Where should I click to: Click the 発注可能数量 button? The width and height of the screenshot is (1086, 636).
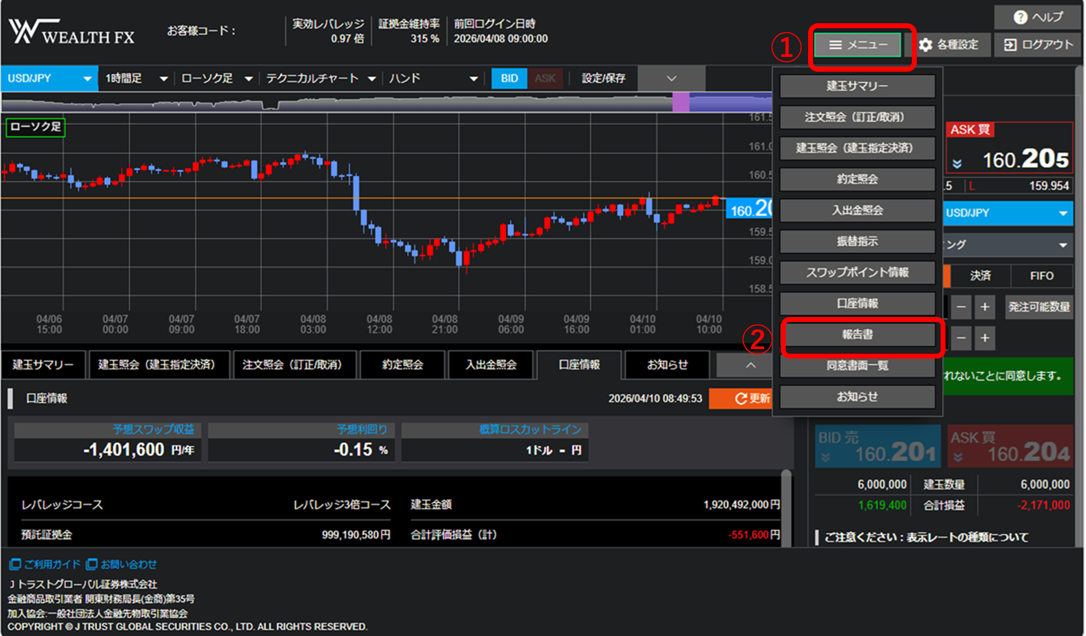pos(1039,307)
